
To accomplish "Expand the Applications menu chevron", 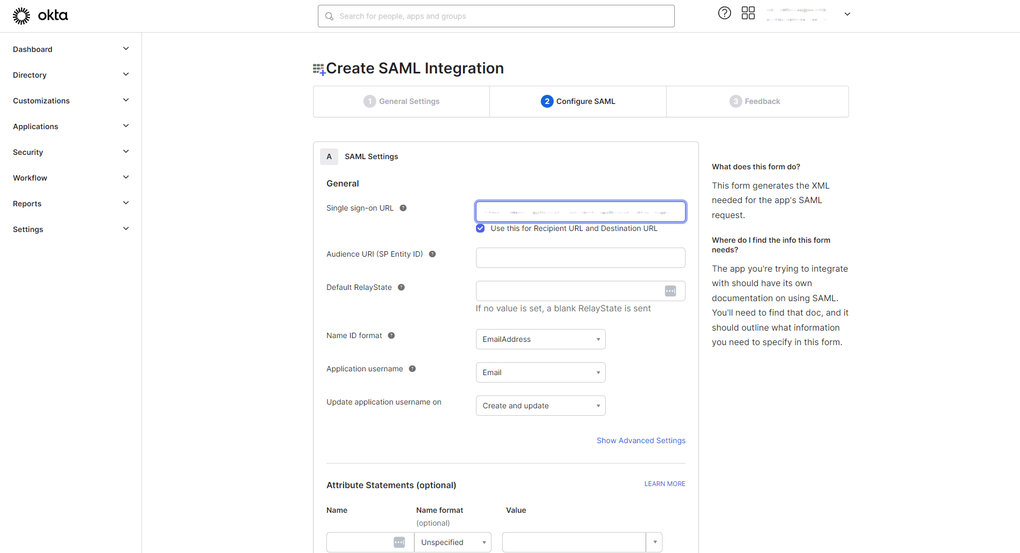I will coord(126,126).
